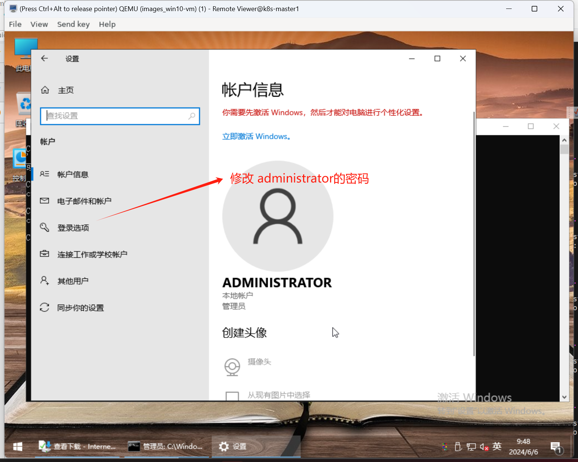Click the taskbar clock showing 9:48
578x462 pixels.
(x=523, y=446)
